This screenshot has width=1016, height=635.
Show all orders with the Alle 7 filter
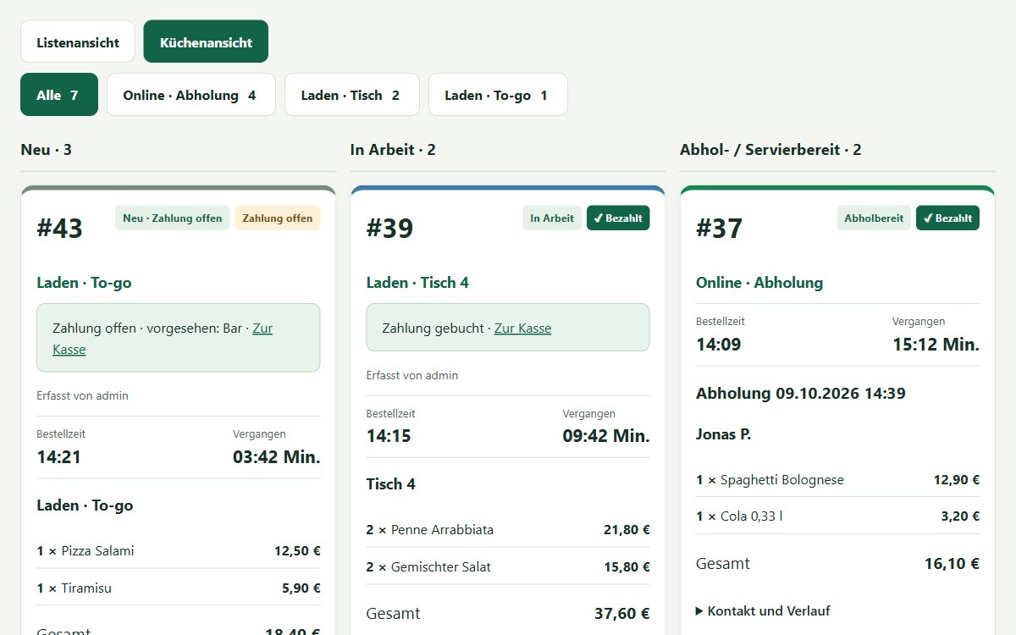point(59,94)
